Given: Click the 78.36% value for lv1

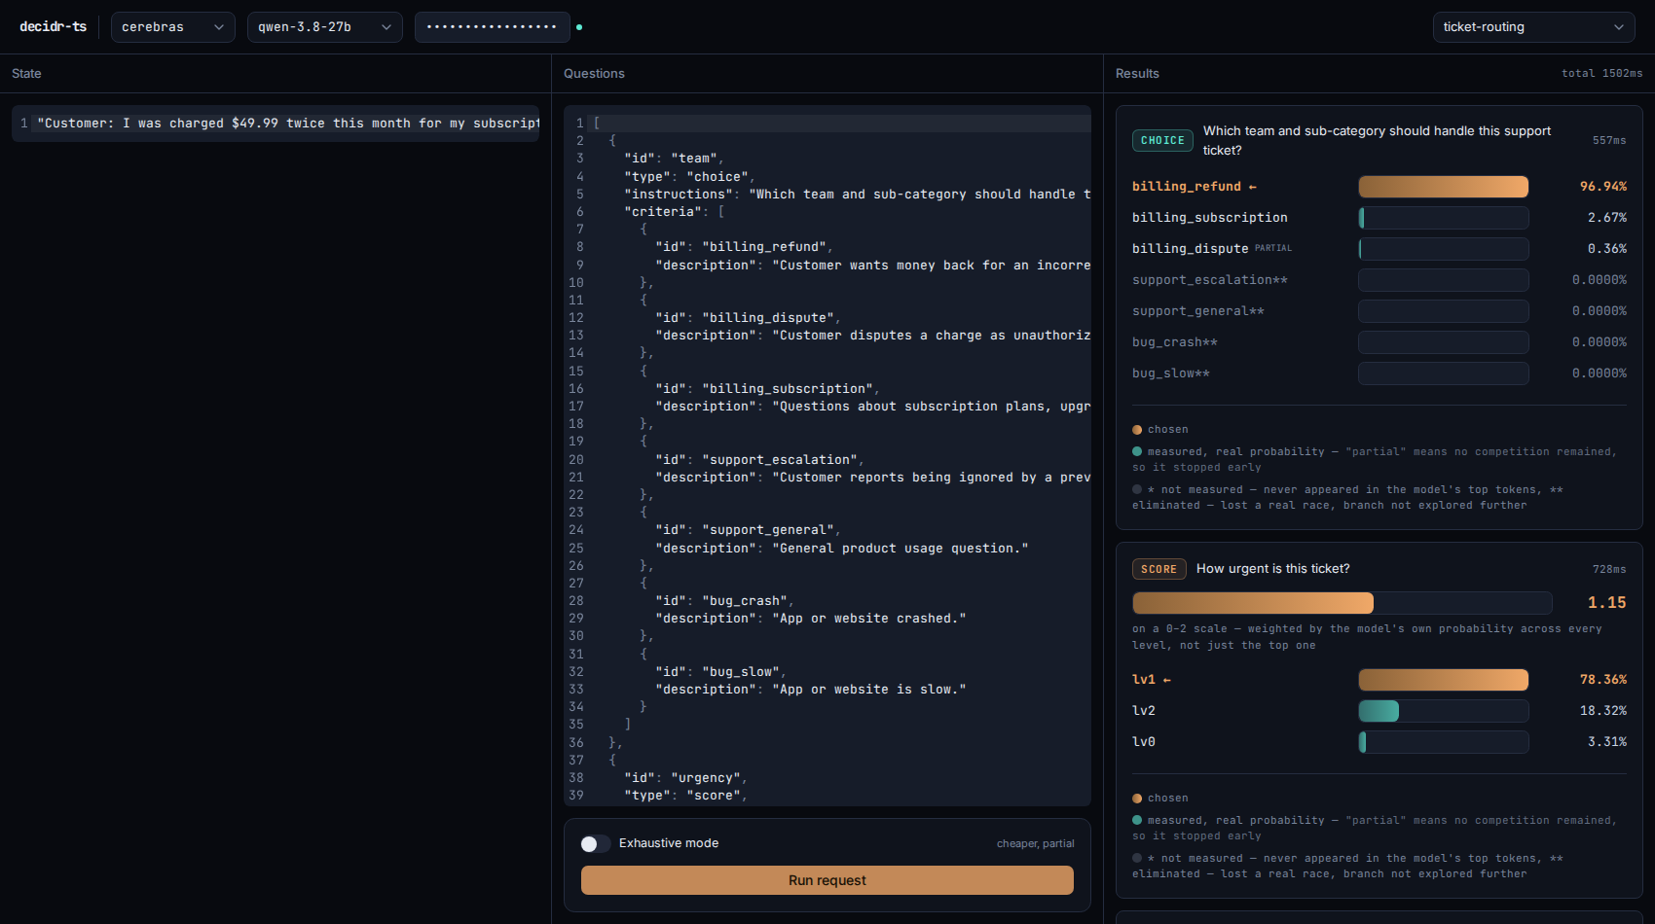Looking at the screenshot, I should [x=1603, y=680].
